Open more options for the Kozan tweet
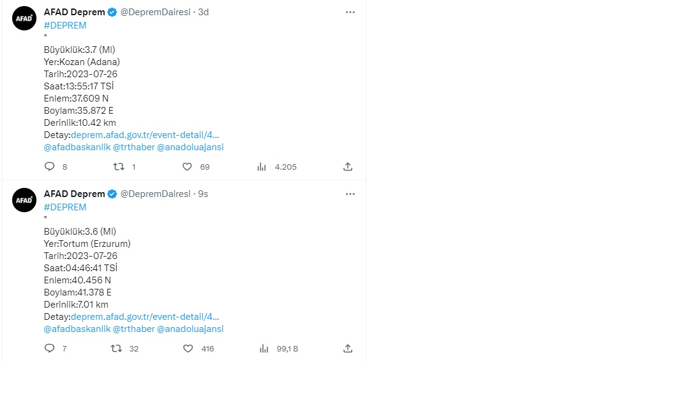The width and height of the screenshot is (700, 394). pyautogui.click(x=350, y=12)
